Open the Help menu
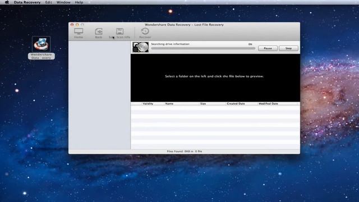This screenshot has height=202, width=359. [x=79, y=2]
